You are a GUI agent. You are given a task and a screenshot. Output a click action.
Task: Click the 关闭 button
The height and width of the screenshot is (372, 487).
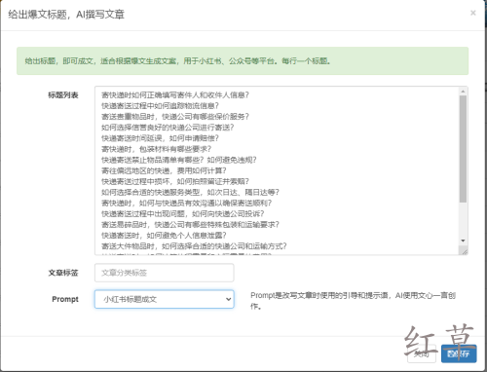(422, 353)
